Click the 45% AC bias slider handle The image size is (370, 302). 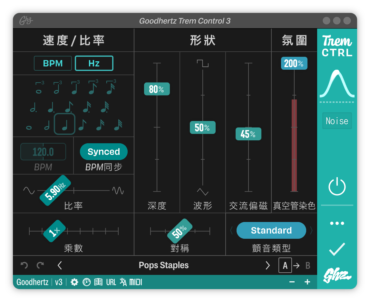click(248, 134)
